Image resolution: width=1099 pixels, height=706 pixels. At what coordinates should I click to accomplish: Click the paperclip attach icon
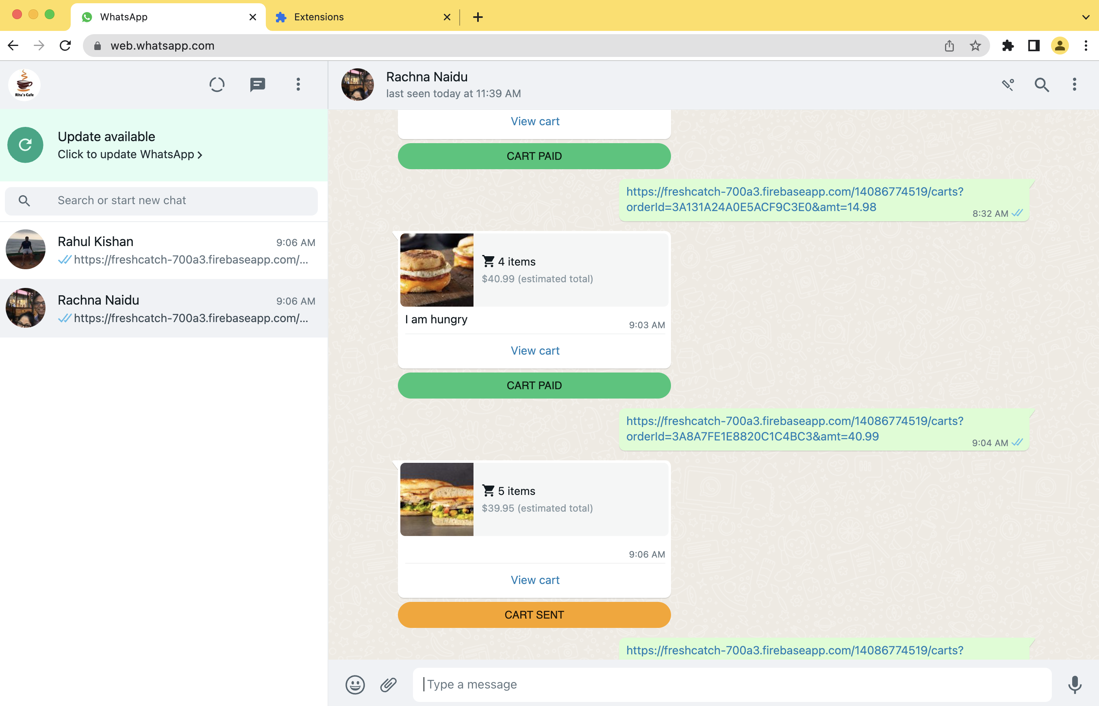click(388, 684)
